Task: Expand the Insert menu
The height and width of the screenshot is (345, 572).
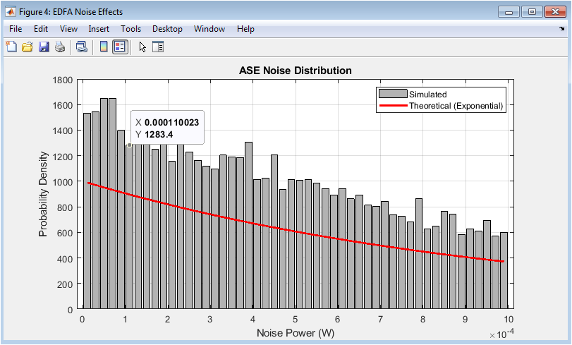Action: [x=99, y=29]
